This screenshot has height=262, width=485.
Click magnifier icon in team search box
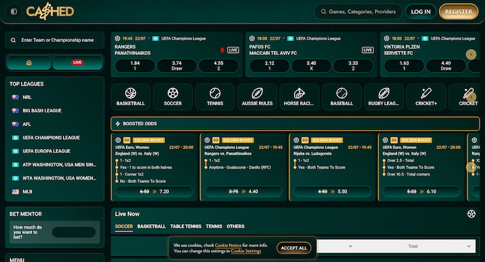tap(13, 40)
